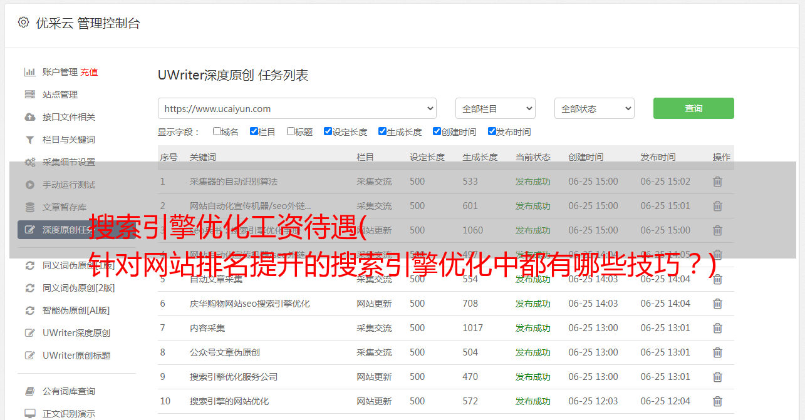805x420 pixels.
Task: Enable the 域名 display field checkbox
Action: pos(217,131)
